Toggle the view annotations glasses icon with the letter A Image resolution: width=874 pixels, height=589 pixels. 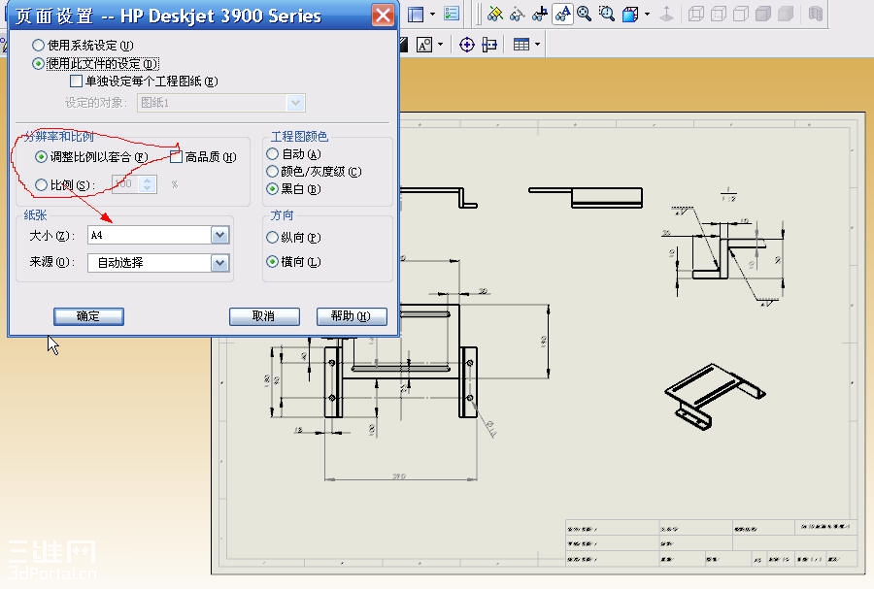562,14
